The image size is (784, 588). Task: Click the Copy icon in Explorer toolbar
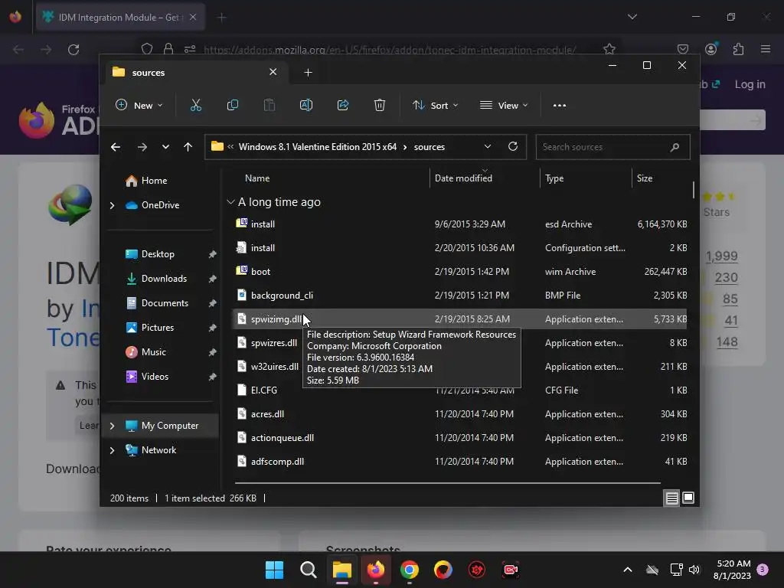coord(233,105)
